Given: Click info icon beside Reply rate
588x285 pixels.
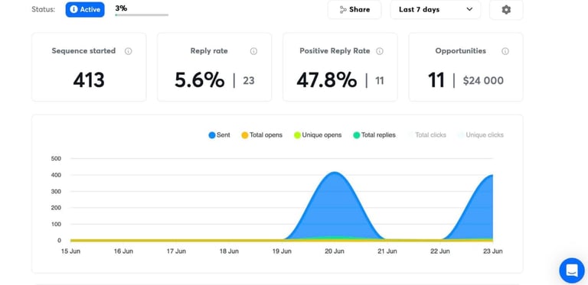Looking at the screenshot, I should pos(254,51).
